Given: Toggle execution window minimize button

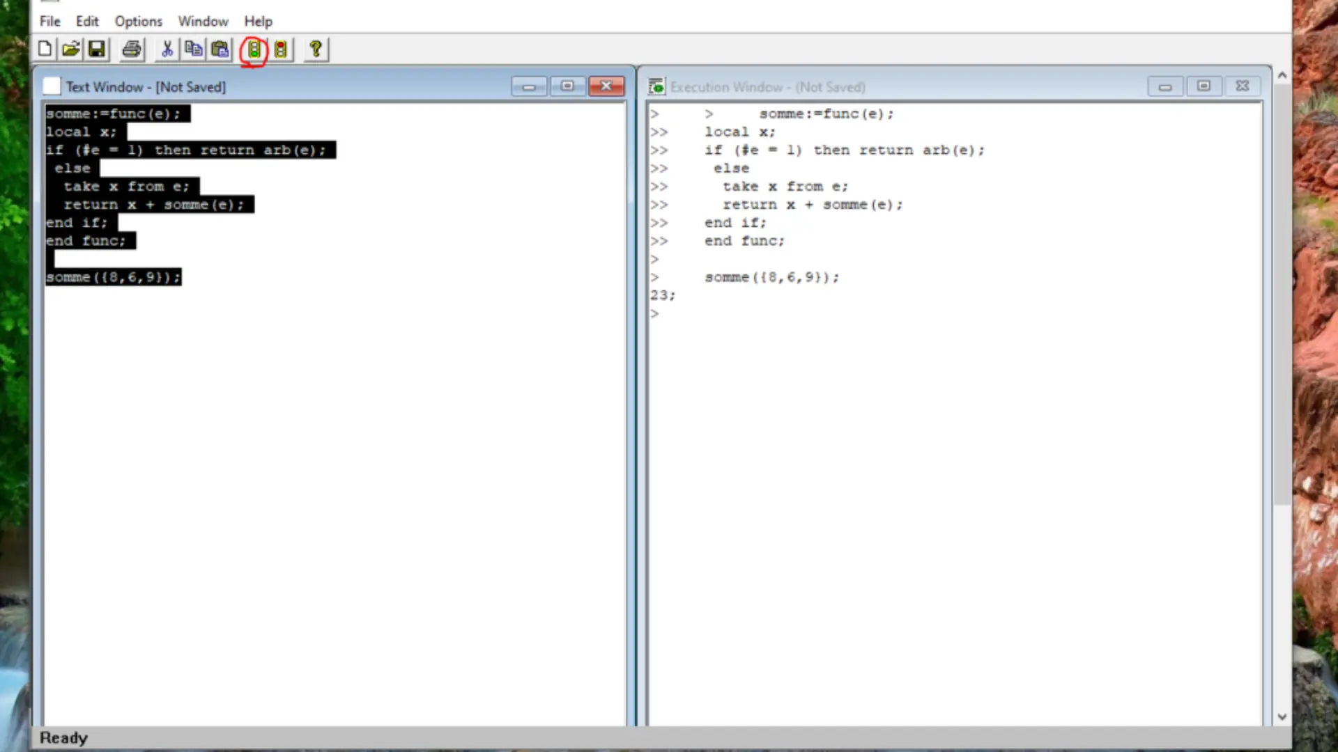Looking at the screenshot, I should [x=1165, y=86].
